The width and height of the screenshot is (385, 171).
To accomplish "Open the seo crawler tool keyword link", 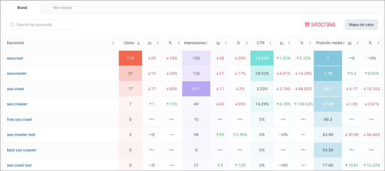I will [x=21, y=135].
